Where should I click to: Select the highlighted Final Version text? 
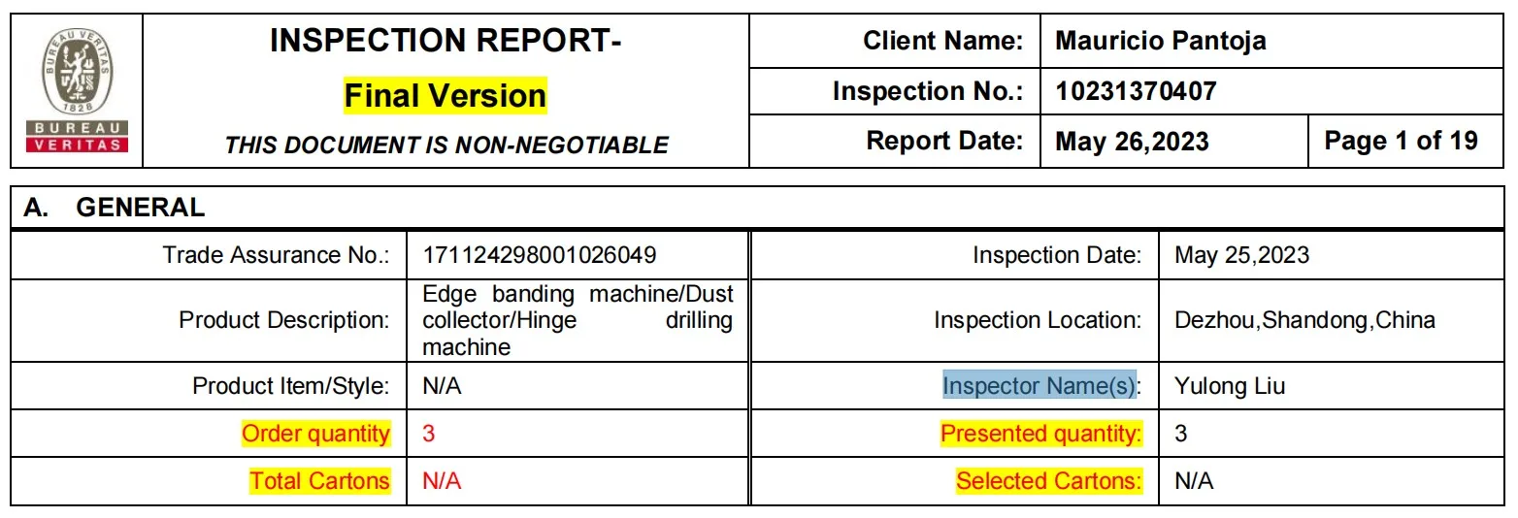(445, 95)
